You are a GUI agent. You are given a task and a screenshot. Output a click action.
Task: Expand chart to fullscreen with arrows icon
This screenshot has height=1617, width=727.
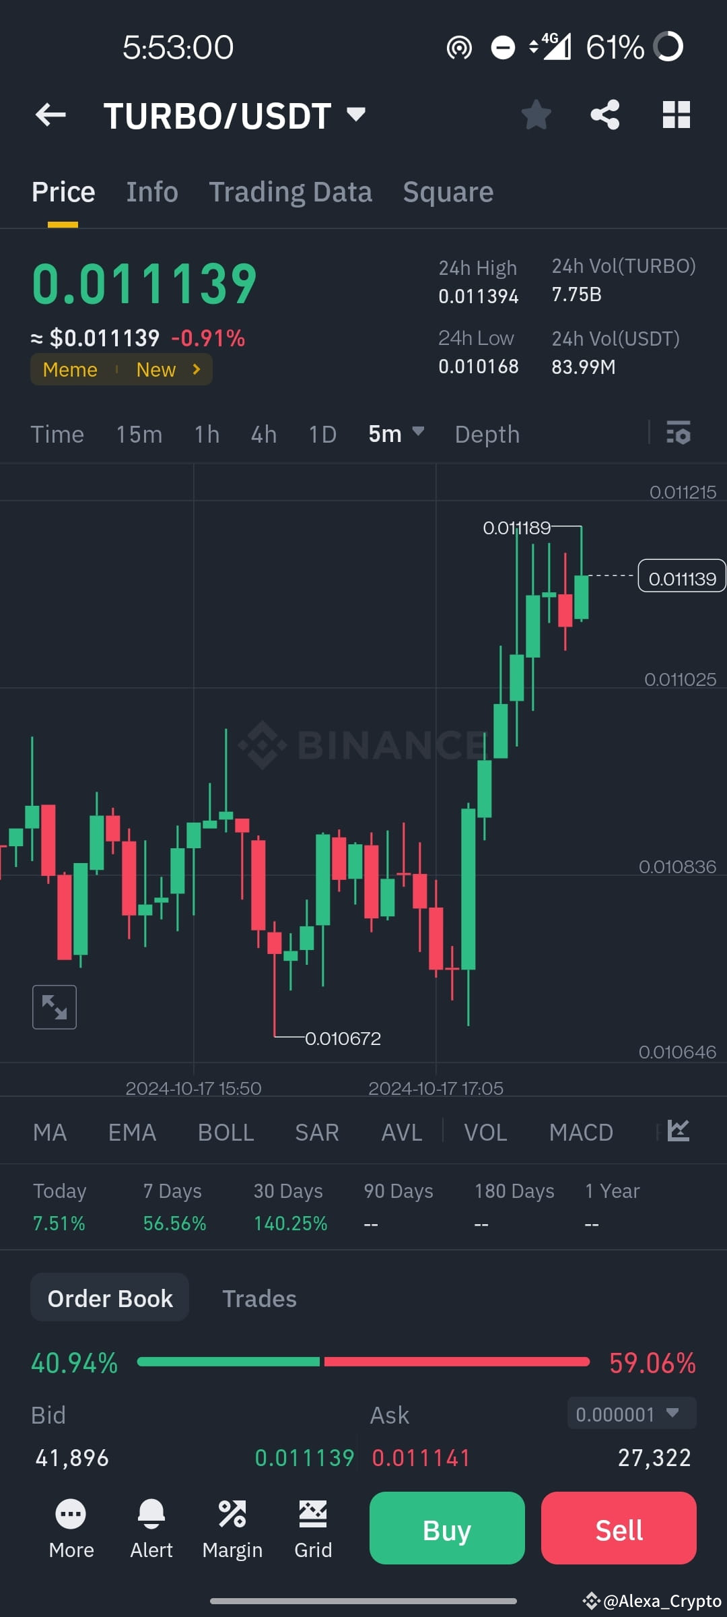coord(54,1007)
